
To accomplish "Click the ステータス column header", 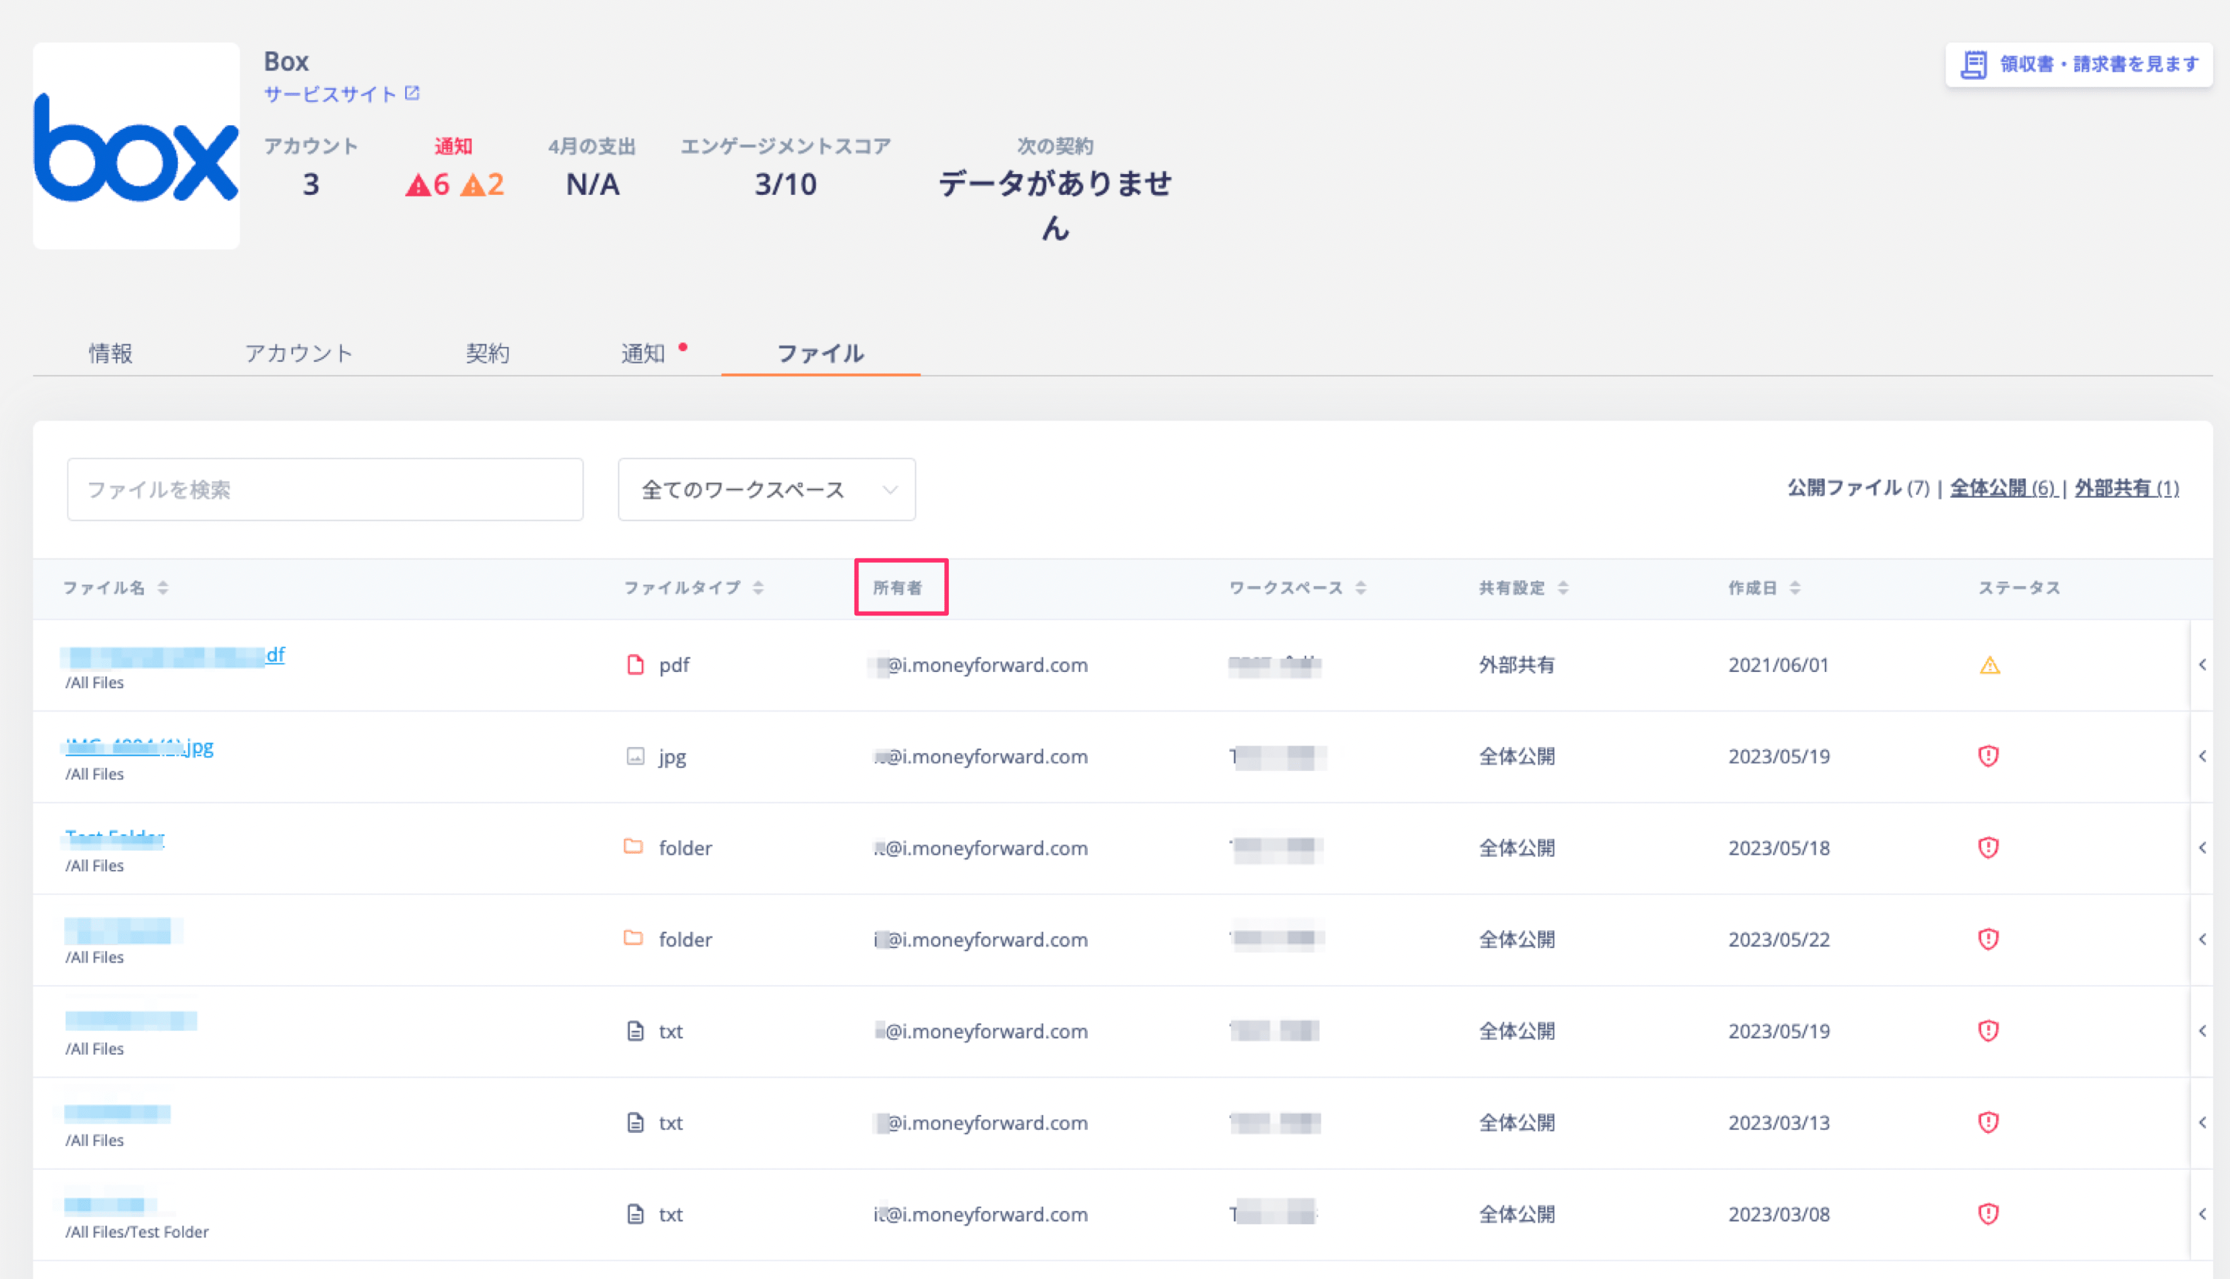I will coord(2019,588).
